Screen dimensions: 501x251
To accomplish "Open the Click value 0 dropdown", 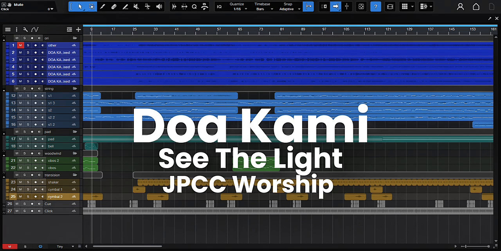I will 52,9.
